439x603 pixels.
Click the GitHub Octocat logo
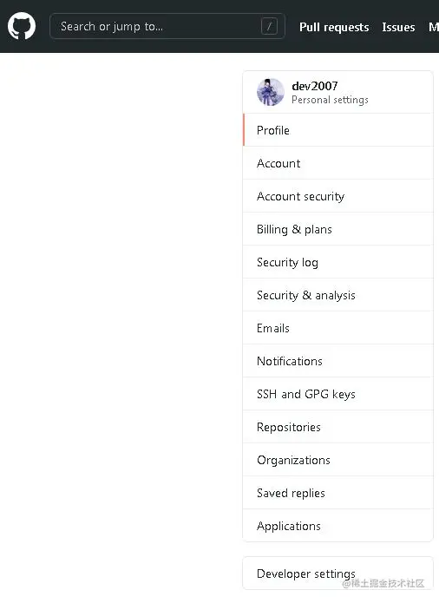(x=22, y=26)
